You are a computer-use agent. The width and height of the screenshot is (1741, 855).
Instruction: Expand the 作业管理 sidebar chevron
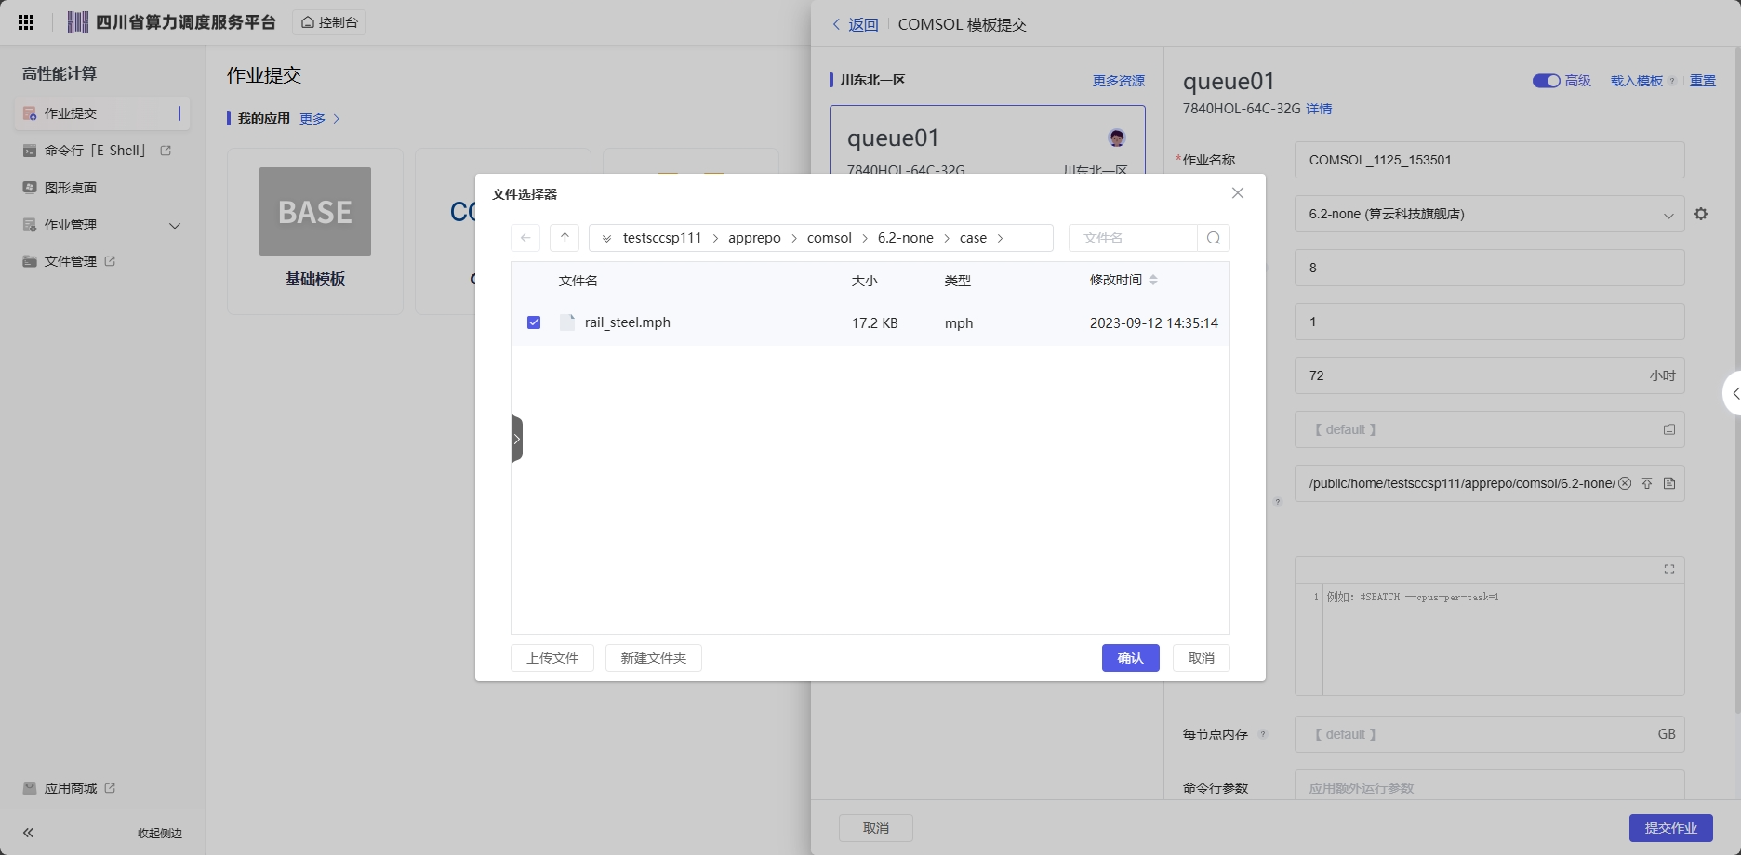pyautogui.click(x=175, y=226)
